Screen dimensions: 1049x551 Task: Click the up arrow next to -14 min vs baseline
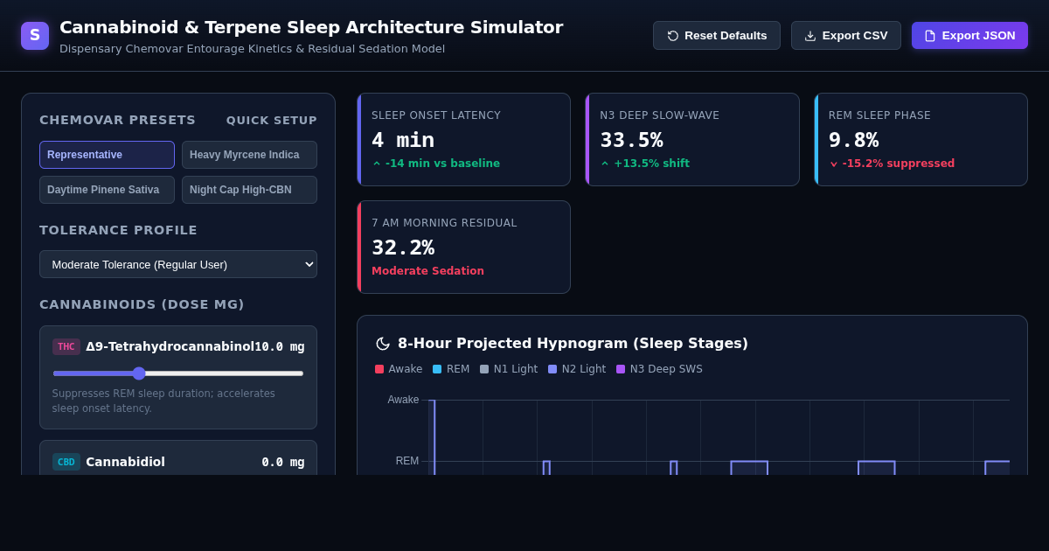coord(377,164)
